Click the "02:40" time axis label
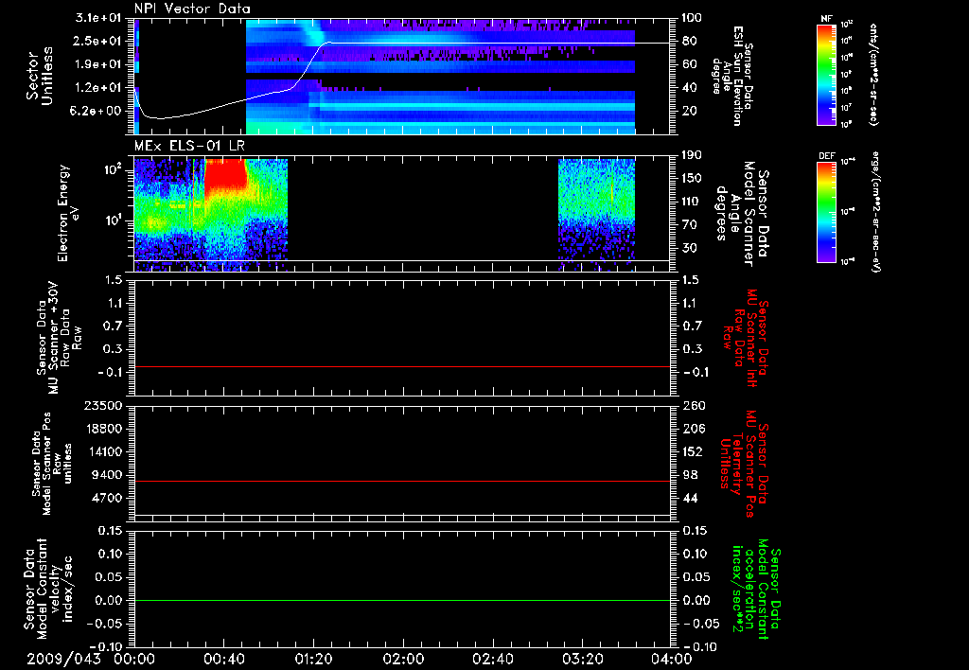The width and height of the screenshot is (969, 670). 492,659
